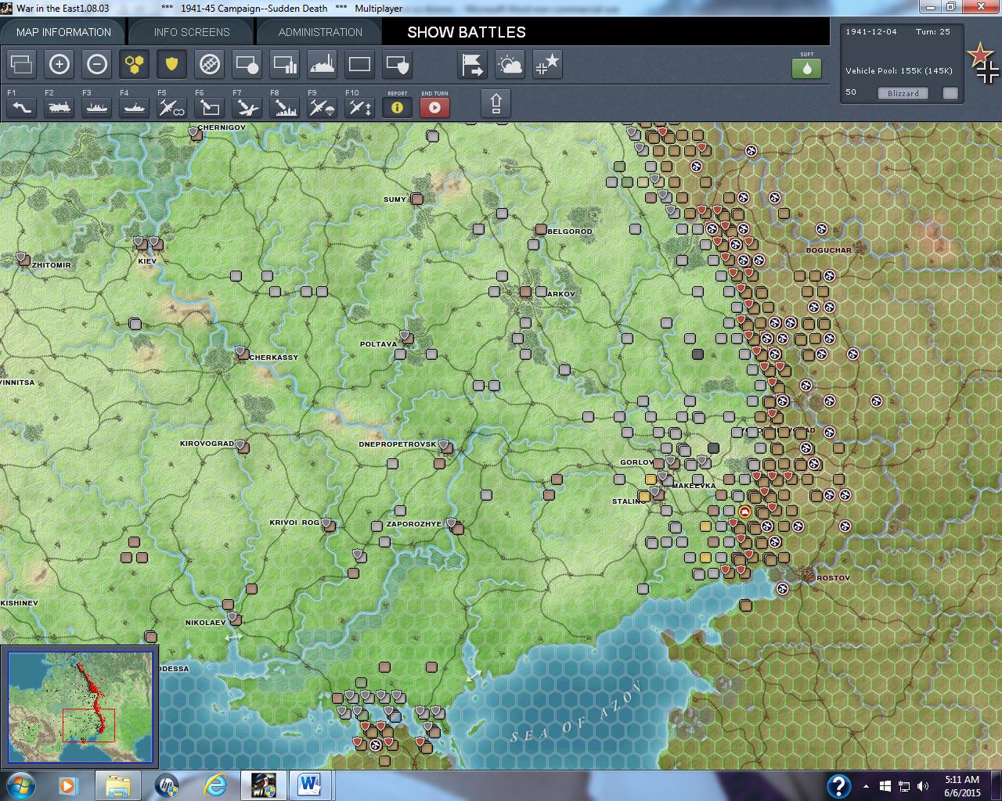Click the zoom in magnifier control
This screenshot has height=801, width=1002.
pyautogui.click(x=59, y=65)
